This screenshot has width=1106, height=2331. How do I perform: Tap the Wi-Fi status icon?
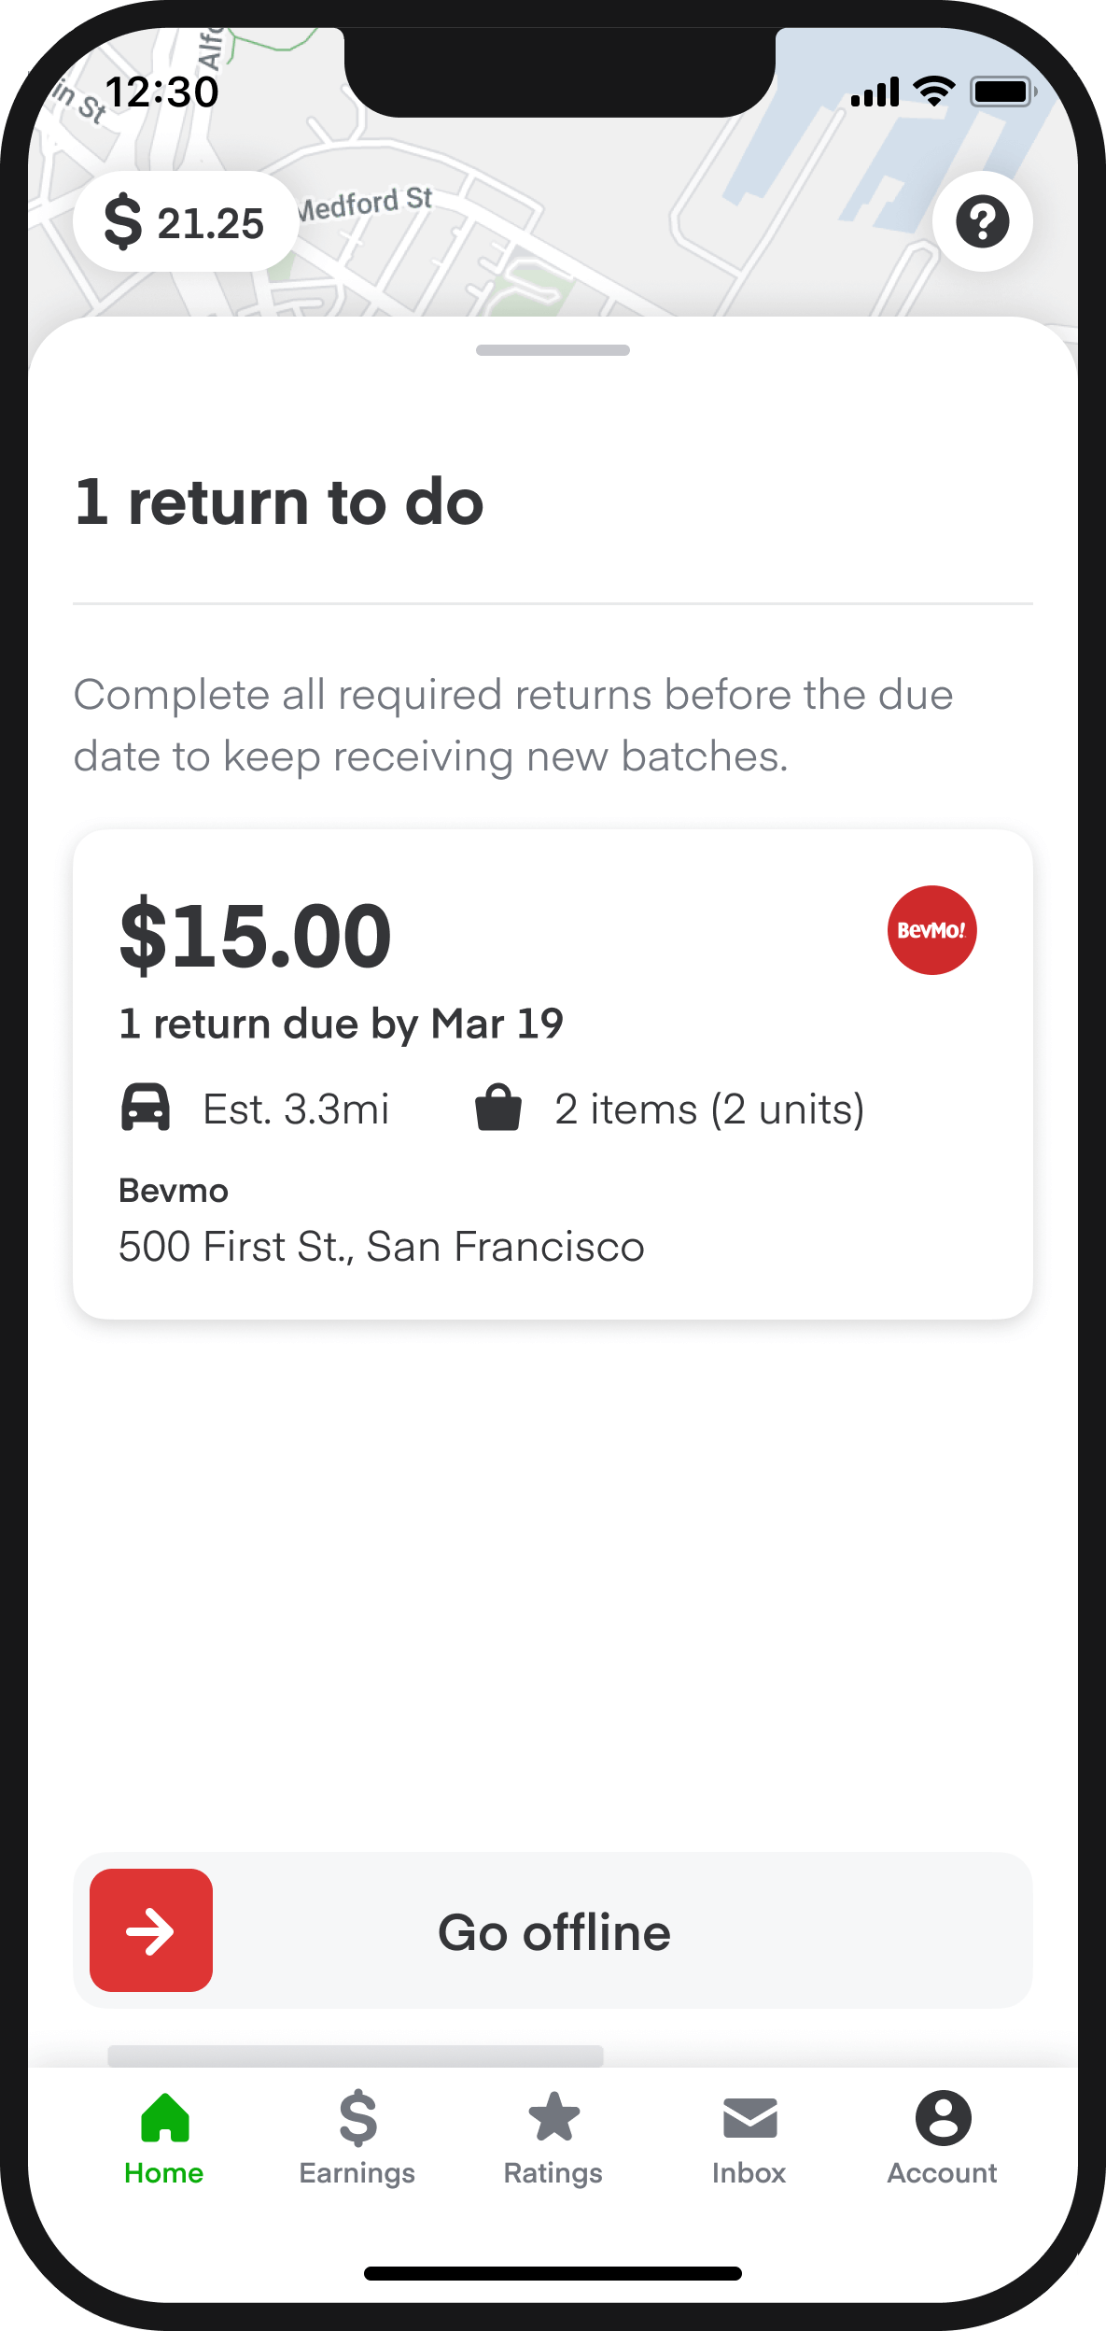[x=933, y=91]
